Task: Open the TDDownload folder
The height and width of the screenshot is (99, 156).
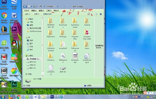Action: (x=75, y=46)
